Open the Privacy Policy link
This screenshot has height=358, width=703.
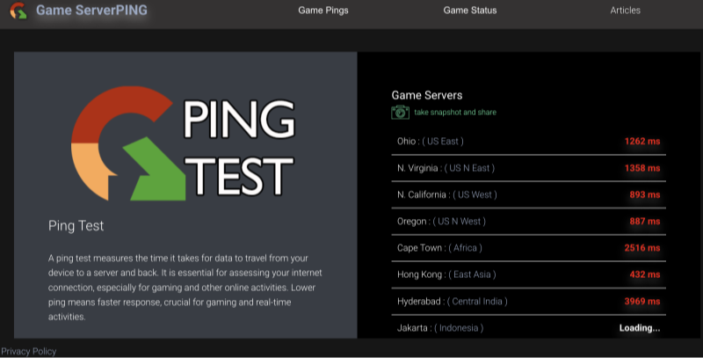click(x=29, y=351)
